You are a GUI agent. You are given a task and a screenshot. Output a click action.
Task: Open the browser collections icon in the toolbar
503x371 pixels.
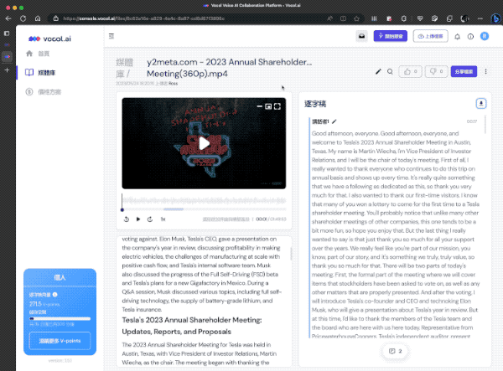tap(449, 18)
